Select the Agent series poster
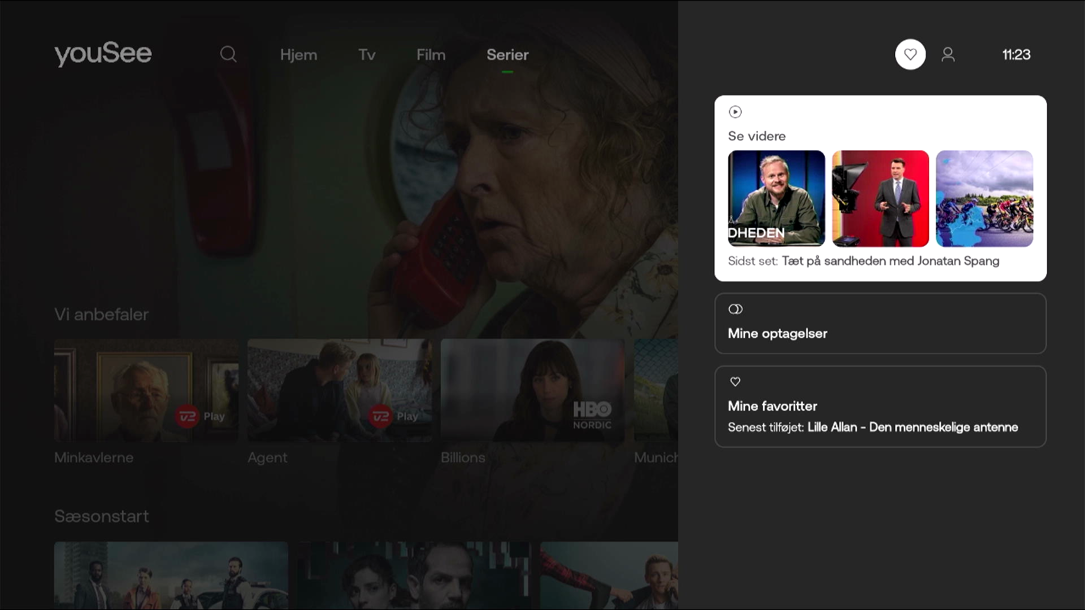Screen dimensions: 1085x610 tap(340, 391)
